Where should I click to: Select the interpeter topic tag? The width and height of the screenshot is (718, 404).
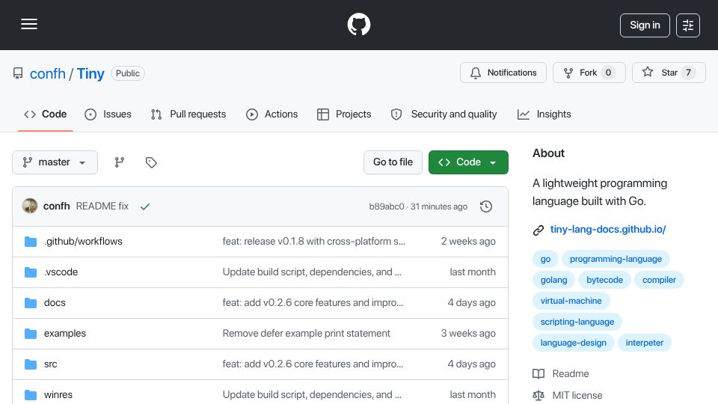tap(644, 343)
